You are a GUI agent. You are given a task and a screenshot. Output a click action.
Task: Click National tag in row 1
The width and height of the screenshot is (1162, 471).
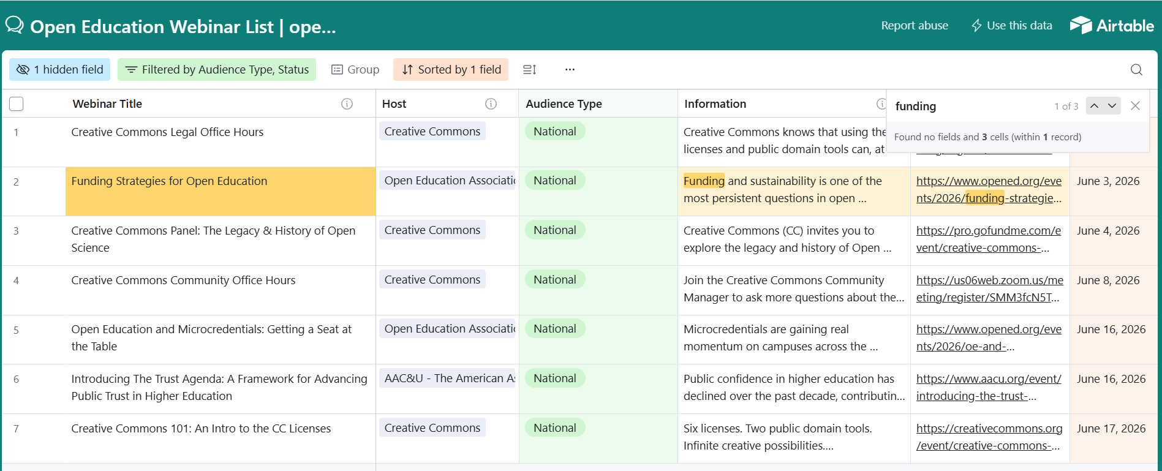pos(555,132)
